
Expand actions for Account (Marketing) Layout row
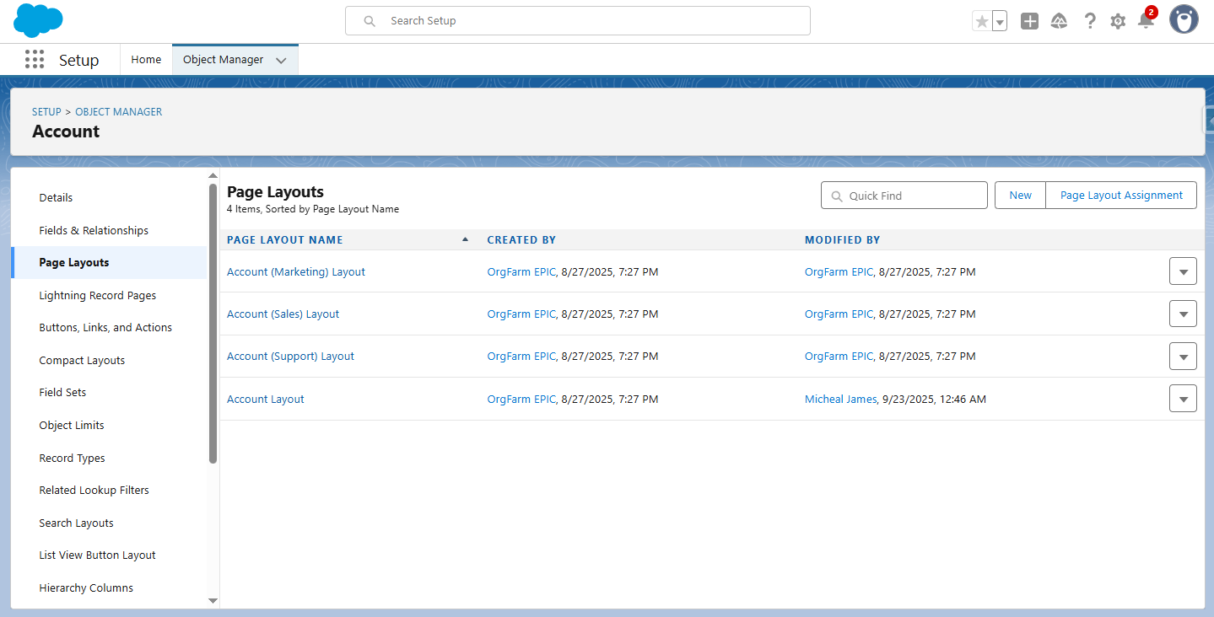pyautogui.click(x=1183, y=271)
